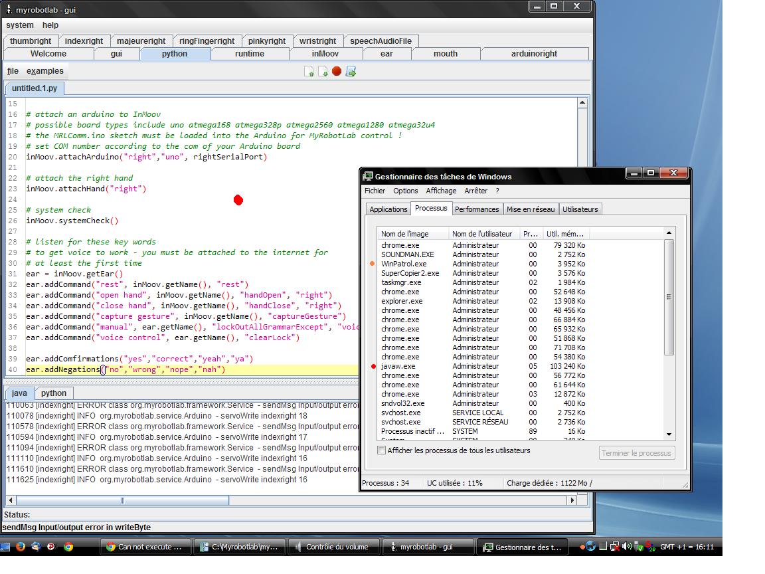Open the red circular quick launch icon
Viewport: 765px width, 574px height.
[x=51, y=547]
